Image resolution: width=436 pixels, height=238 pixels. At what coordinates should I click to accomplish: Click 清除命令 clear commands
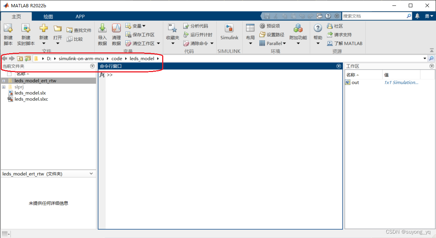coord(196,43)
